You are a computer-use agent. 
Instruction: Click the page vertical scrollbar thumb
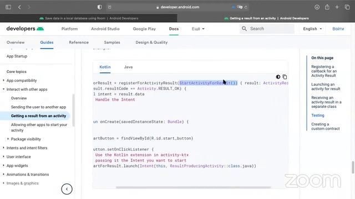coord(353,167)
